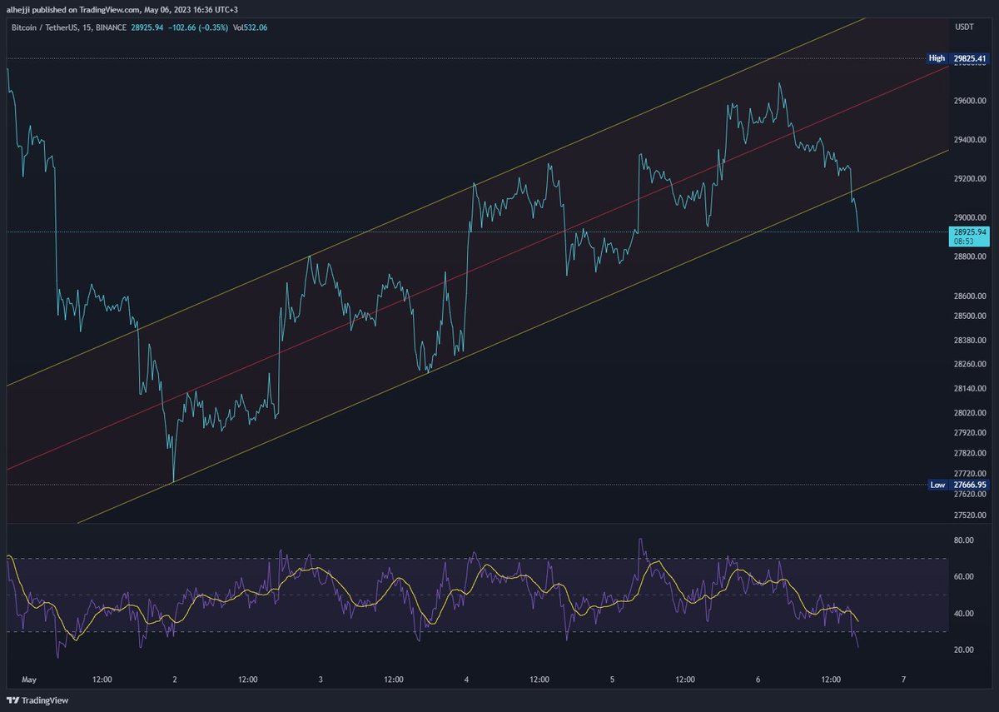This screenshot has width=999, height=712.
Task: Click the Vol532.06 volume readout
Action: [x=251, y=27]
